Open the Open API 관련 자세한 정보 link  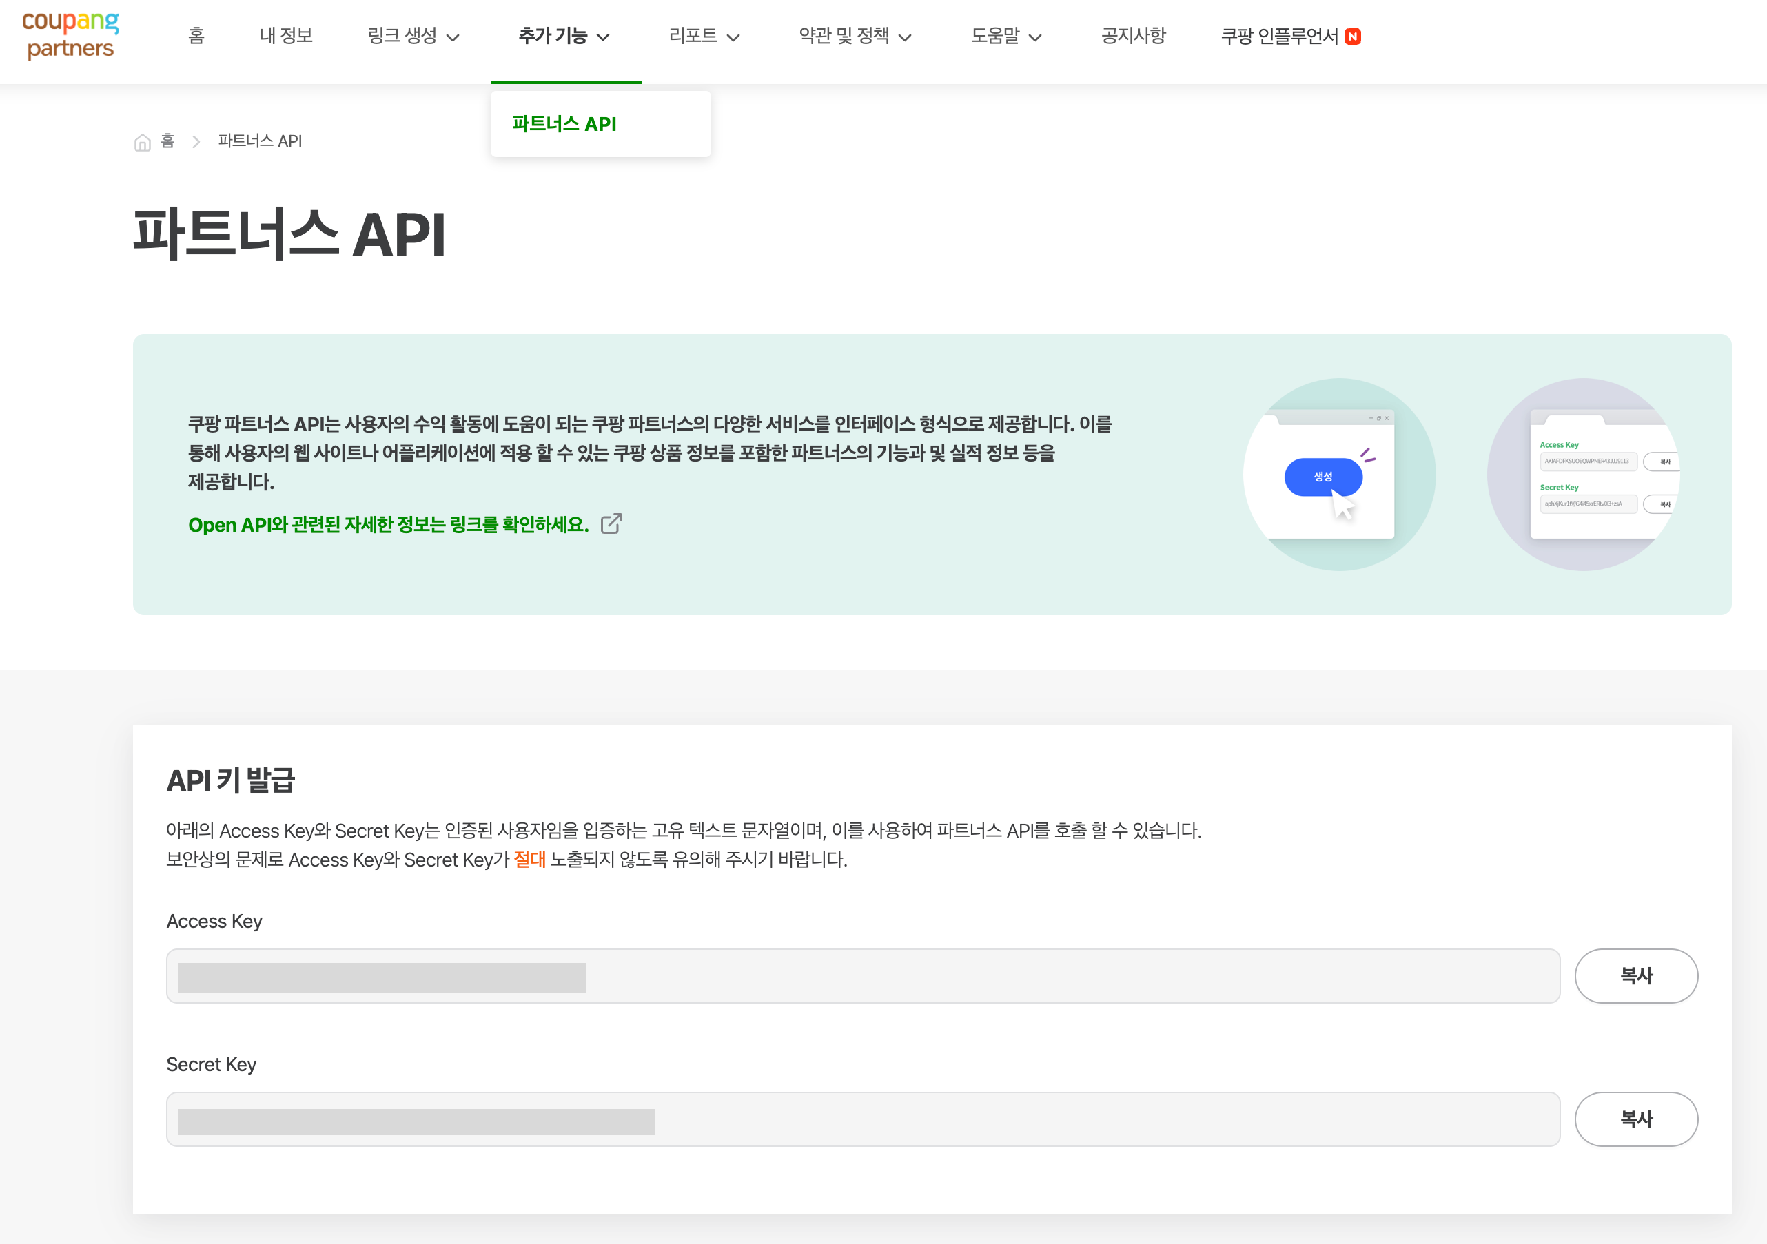coord(389,525)
